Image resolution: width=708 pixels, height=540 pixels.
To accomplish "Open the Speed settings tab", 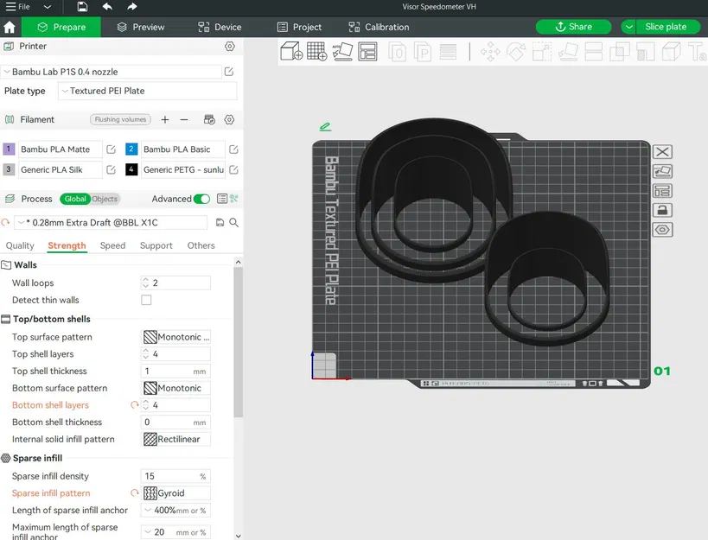I will (112, 245).
